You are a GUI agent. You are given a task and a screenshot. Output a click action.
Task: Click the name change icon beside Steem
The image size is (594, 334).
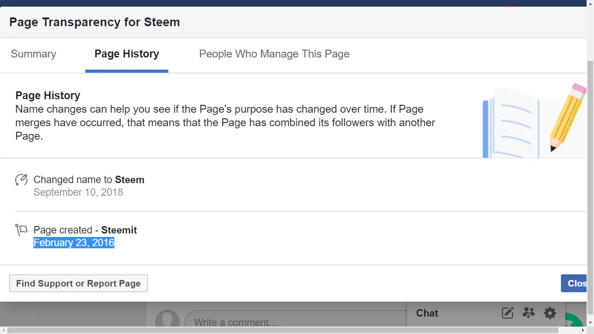coord(21,180)
